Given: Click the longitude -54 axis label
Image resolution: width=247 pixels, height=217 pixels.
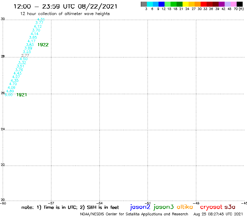Looking at the screenshot, I should 99,203.
